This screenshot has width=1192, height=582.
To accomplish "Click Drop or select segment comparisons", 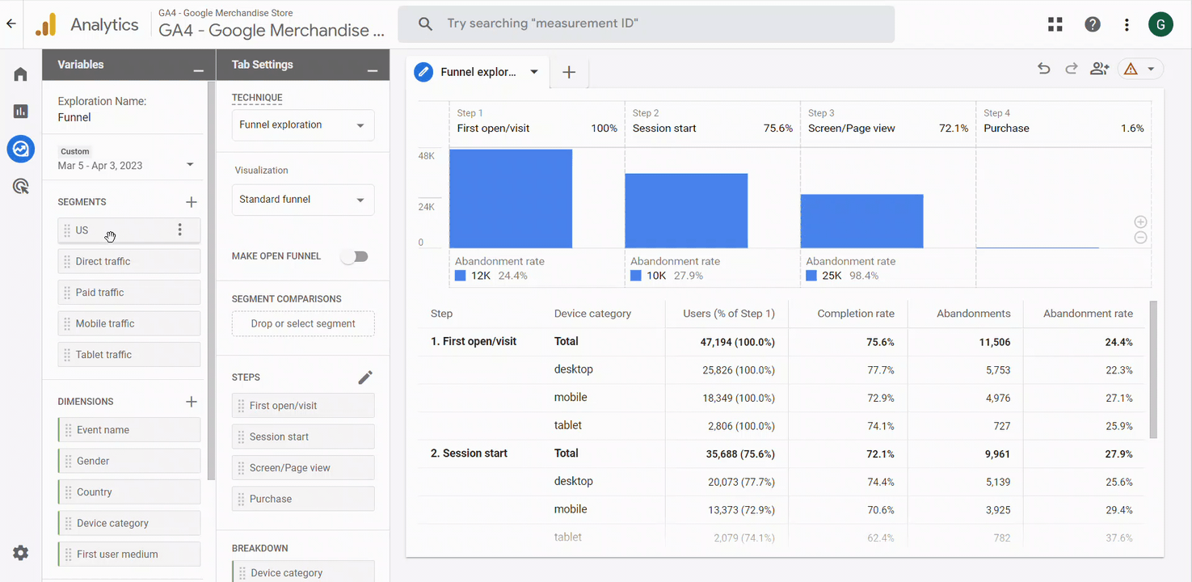I will coord(302,323).
